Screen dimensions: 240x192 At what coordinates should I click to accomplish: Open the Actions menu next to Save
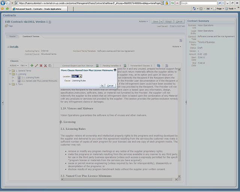143,21
